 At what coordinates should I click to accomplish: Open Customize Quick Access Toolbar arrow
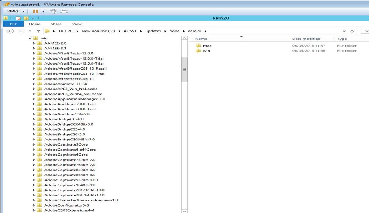click(x=33, y=18)
